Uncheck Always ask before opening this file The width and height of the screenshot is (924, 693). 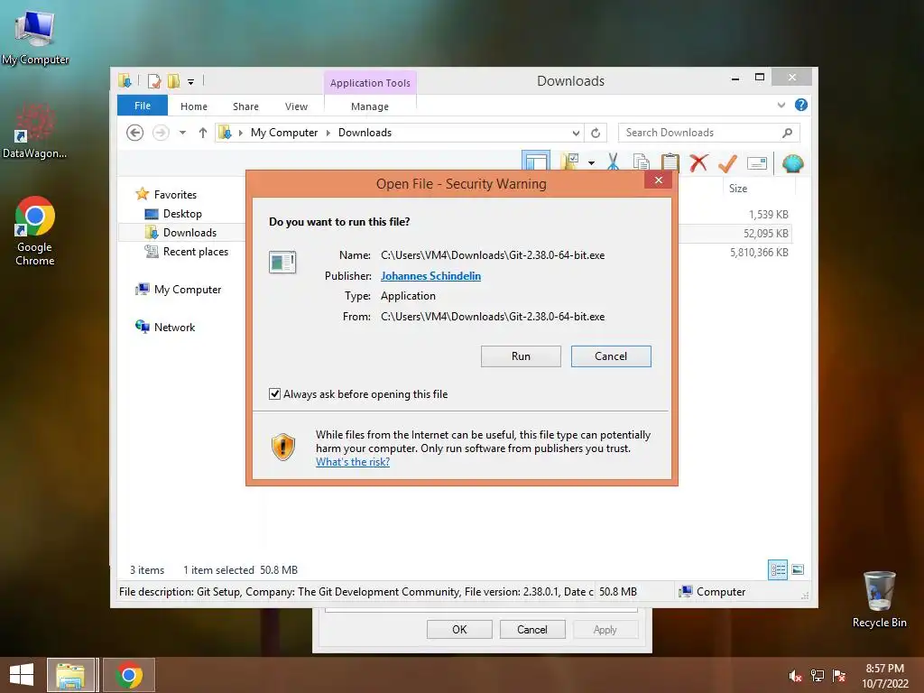point(274,393)
